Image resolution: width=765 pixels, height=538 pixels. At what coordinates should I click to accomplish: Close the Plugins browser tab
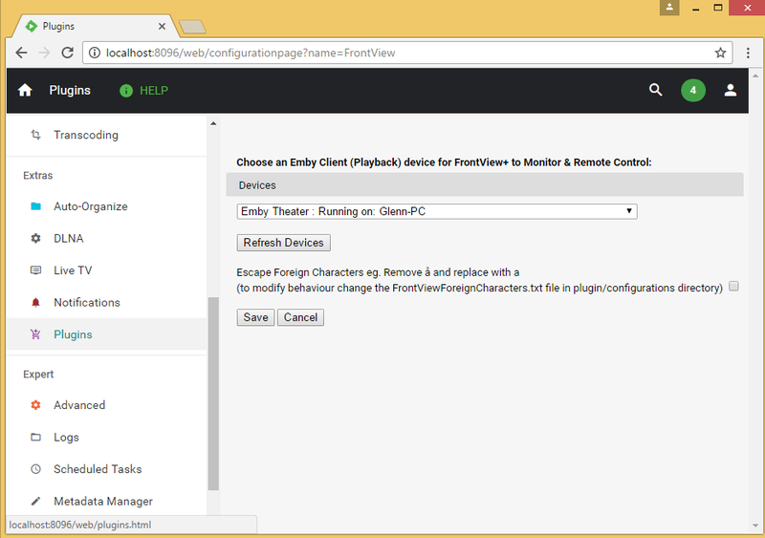(162, 27)
